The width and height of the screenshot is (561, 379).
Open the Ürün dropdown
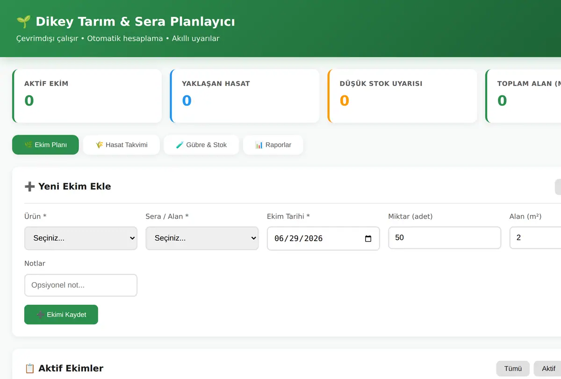[x=81, y=238]
